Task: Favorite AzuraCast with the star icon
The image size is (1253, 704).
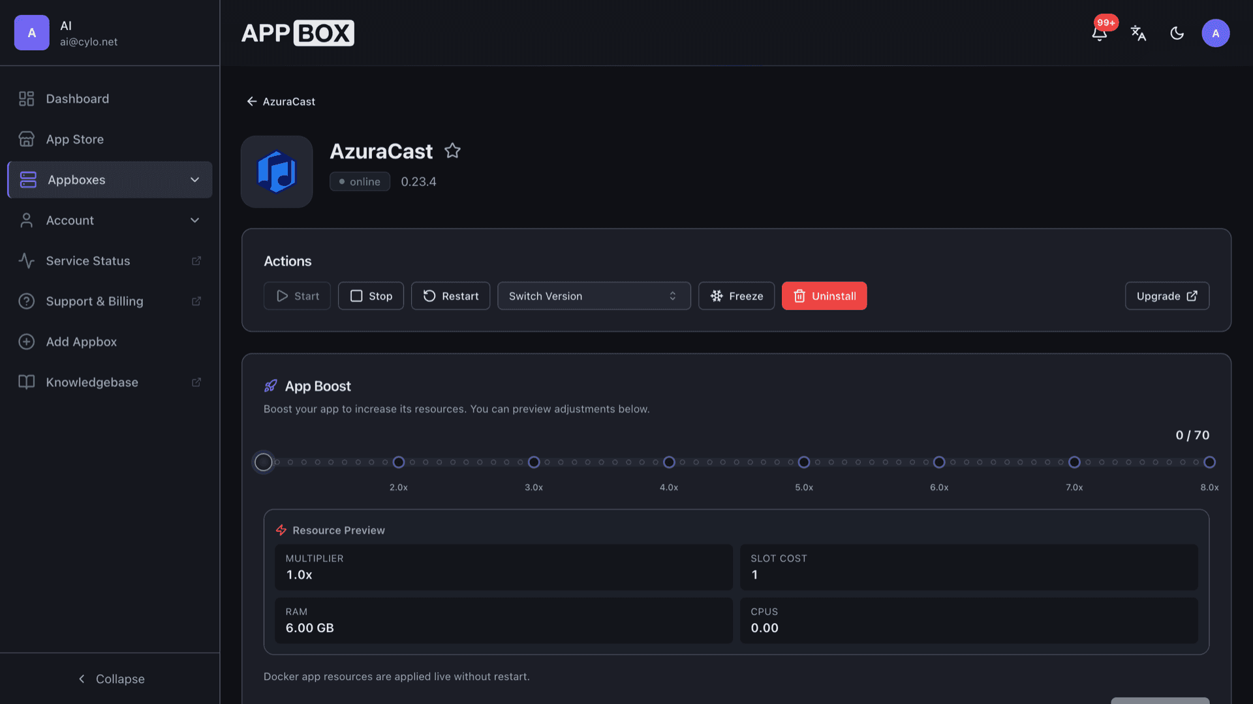Action: 452,151
